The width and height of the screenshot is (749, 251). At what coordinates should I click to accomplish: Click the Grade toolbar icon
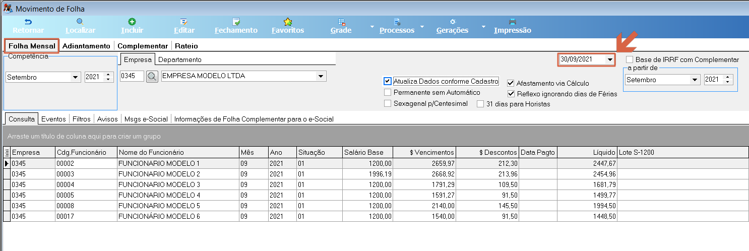tap(341, 22)
